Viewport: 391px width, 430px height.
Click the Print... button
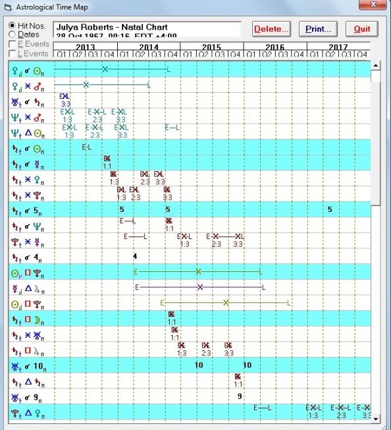pyautogui.click(x=318, y=29)
